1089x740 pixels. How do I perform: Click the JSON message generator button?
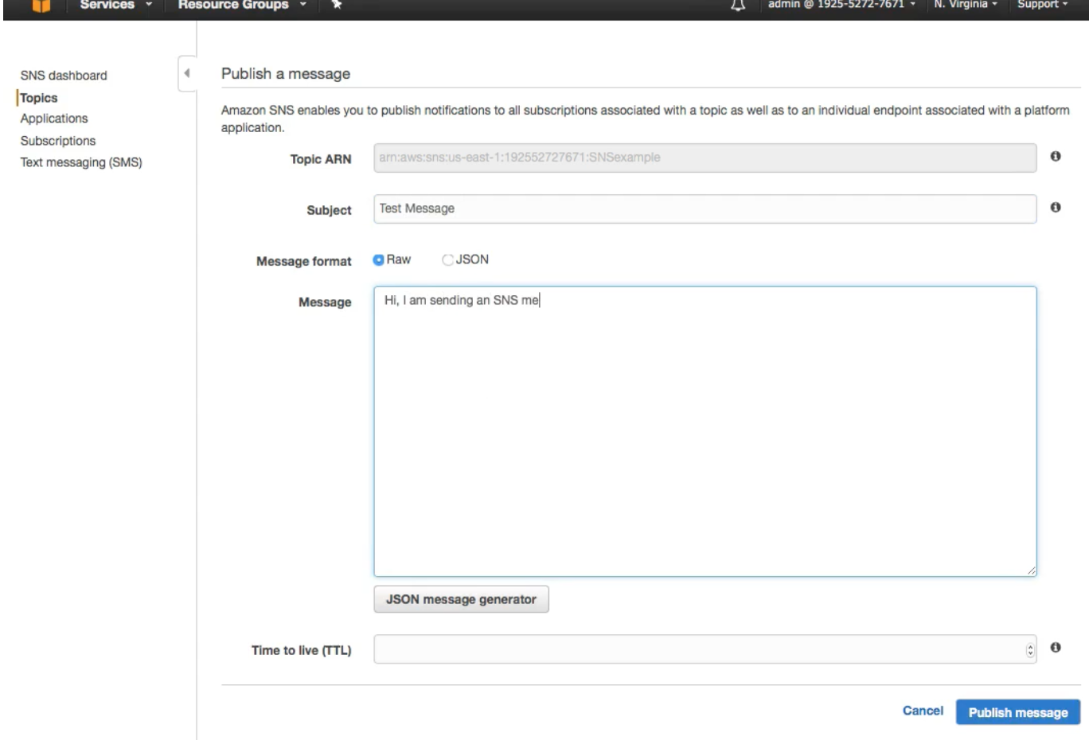[x=461, y=599]
